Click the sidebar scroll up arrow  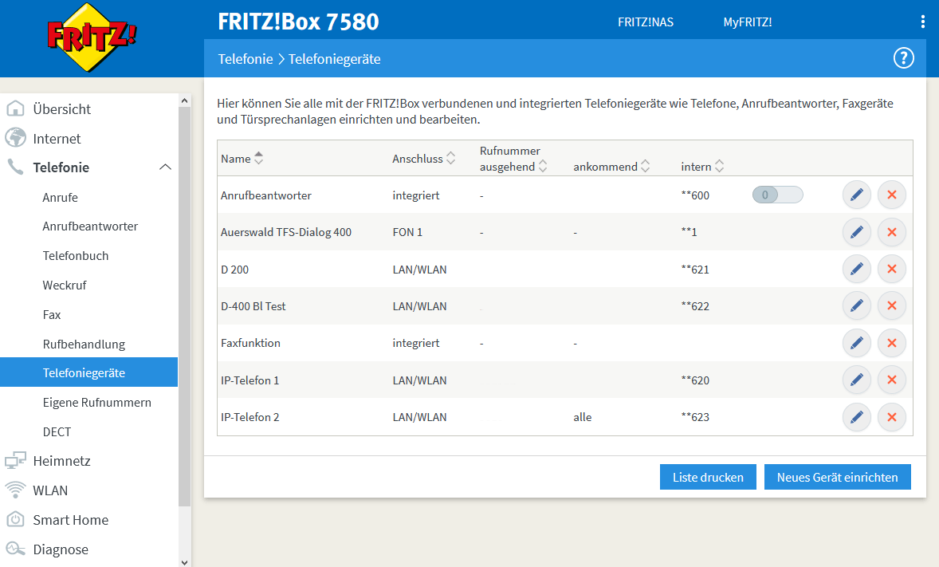184,100
